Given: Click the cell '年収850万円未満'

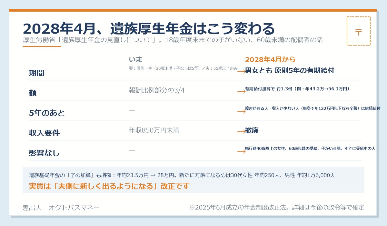Looking at the screenshot, I should click(154, 130).
